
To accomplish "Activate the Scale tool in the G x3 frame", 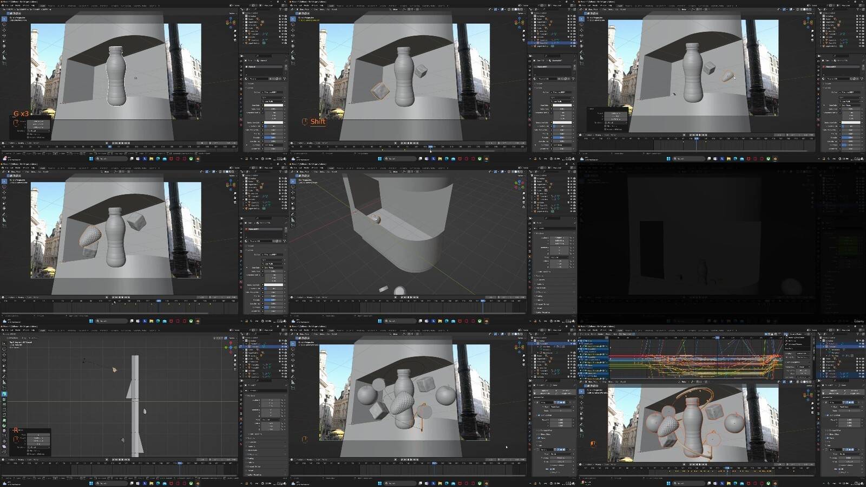I will [4, 41].
